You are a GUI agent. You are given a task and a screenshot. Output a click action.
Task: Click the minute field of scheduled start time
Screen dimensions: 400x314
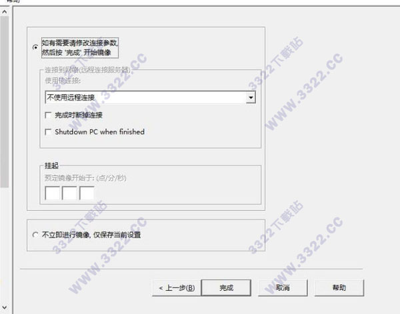[x=69, y=193]
